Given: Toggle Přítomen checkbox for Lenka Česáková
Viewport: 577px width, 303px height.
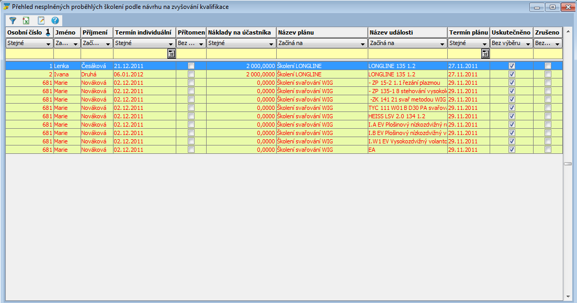Looking at the screenshot, I should [x=191, y=66].
